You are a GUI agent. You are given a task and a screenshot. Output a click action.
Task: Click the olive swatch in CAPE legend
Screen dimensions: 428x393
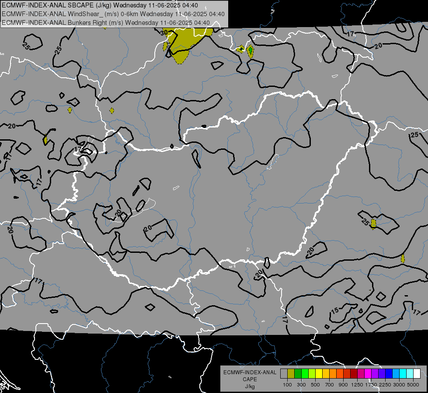pyautogui.click(x=291, y=374)
